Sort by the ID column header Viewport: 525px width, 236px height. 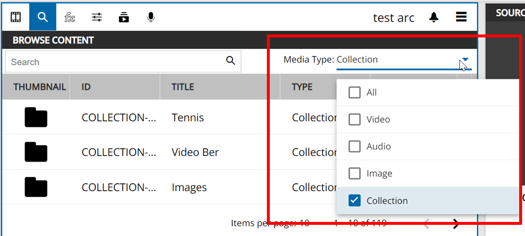pyautogui.click(x=86, y=87)
